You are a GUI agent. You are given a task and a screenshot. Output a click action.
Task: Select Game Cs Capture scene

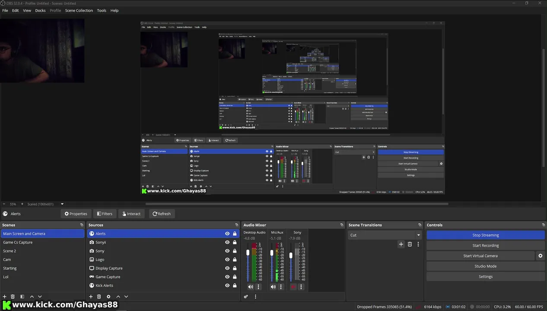[42, 242]
